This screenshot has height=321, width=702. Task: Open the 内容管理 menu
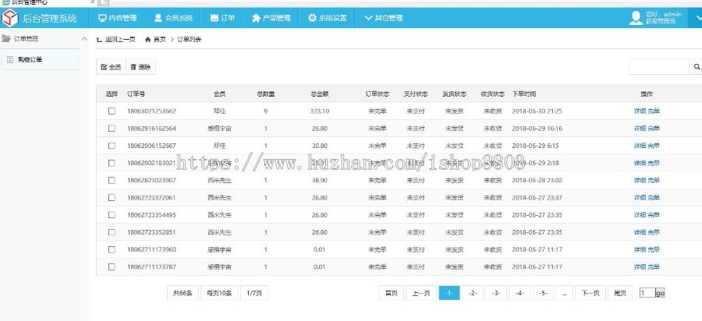pos(117,19)
